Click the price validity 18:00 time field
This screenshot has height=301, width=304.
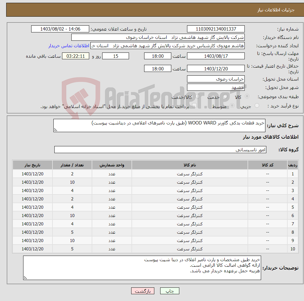pos(158,69)
